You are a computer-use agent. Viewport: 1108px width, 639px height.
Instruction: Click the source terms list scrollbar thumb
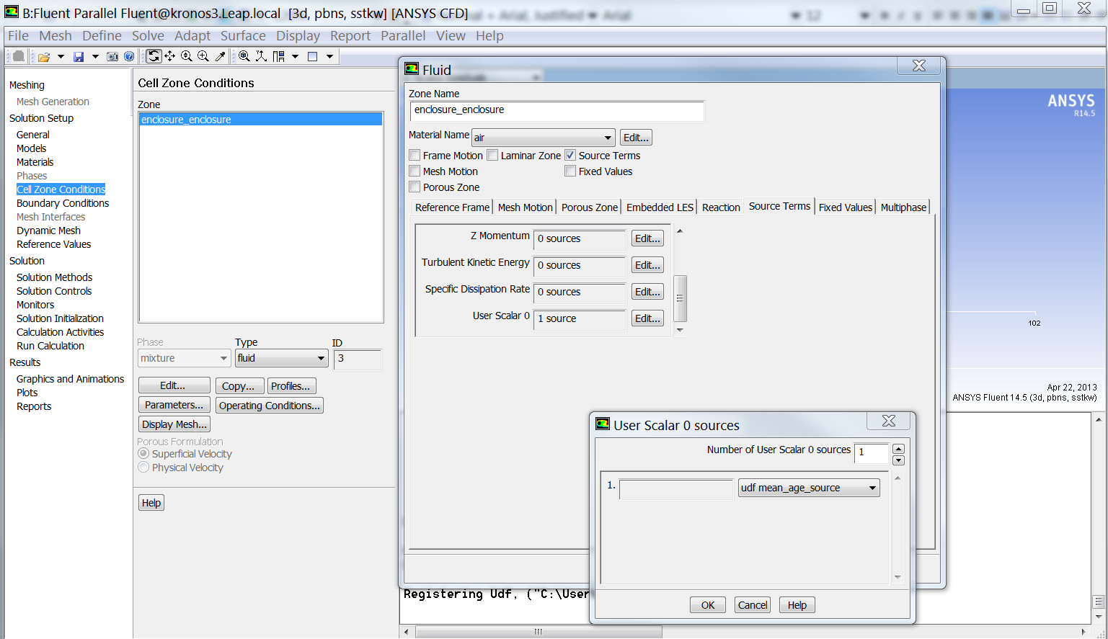[x=680, y=298]
